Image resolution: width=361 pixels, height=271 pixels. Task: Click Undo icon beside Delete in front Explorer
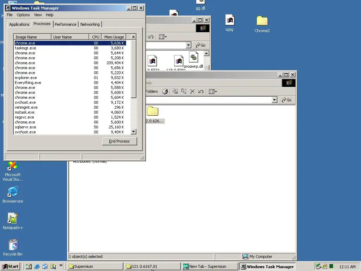click(x=201, y=91)
